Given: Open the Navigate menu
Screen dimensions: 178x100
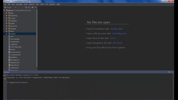Looking at the screenshot, I should [19, 4].
